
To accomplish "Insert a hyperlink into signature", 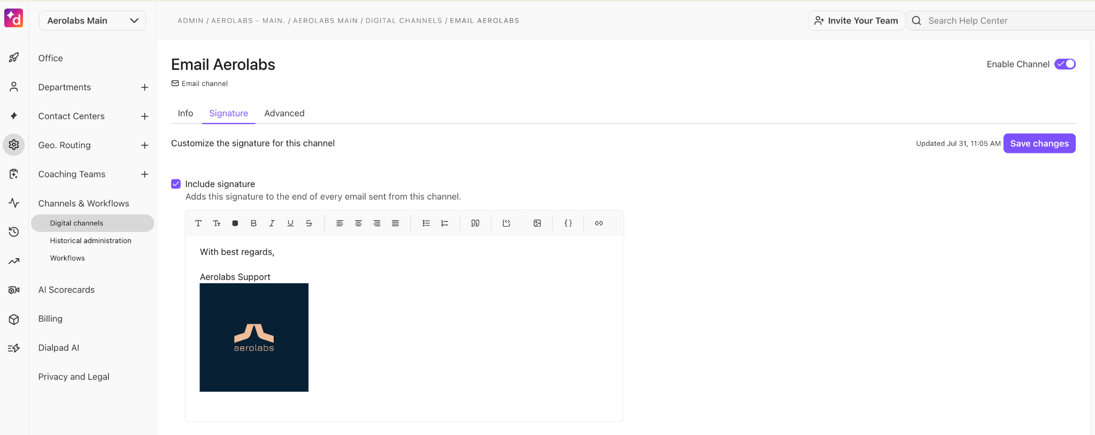I will [x=599, y=223].
